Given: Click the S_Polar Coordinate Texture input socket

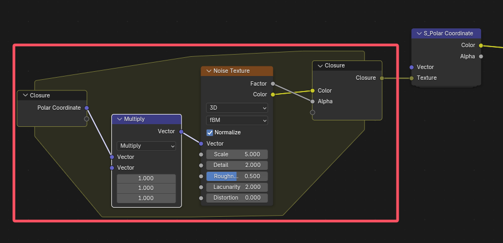Looking at the screenshot, I should tap(411, 78).
